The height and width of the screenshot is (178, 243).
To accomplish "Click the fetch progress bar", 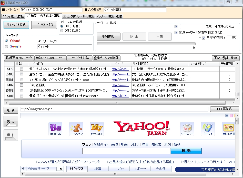I will (146, 44).
